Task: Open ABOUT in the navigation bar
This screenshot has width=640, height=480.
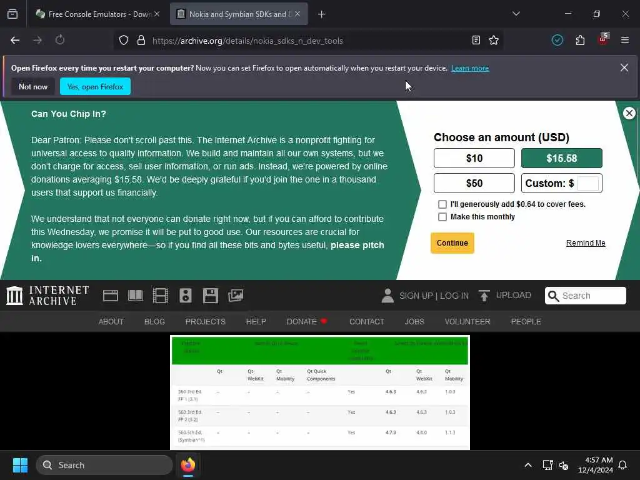Action: (111, 322)
